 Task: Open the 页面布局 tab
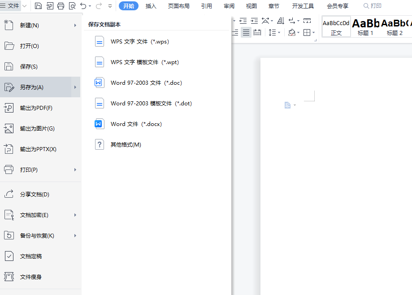pos(179,6)
